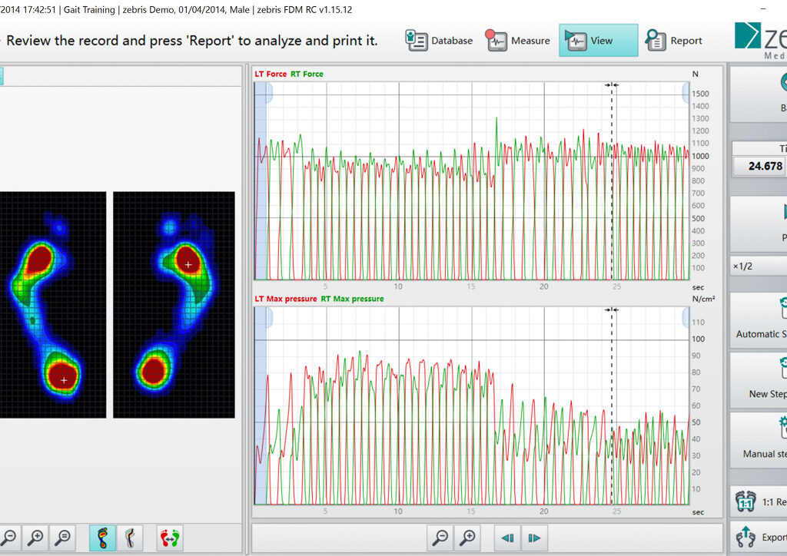Open the ×1/2 playback speed dropdown
This screenshot has height=556, width=787.
759,266
